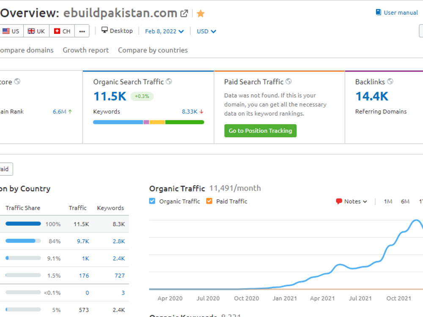
Task: Click the Traffic column header
Action: tap(77, 208)
